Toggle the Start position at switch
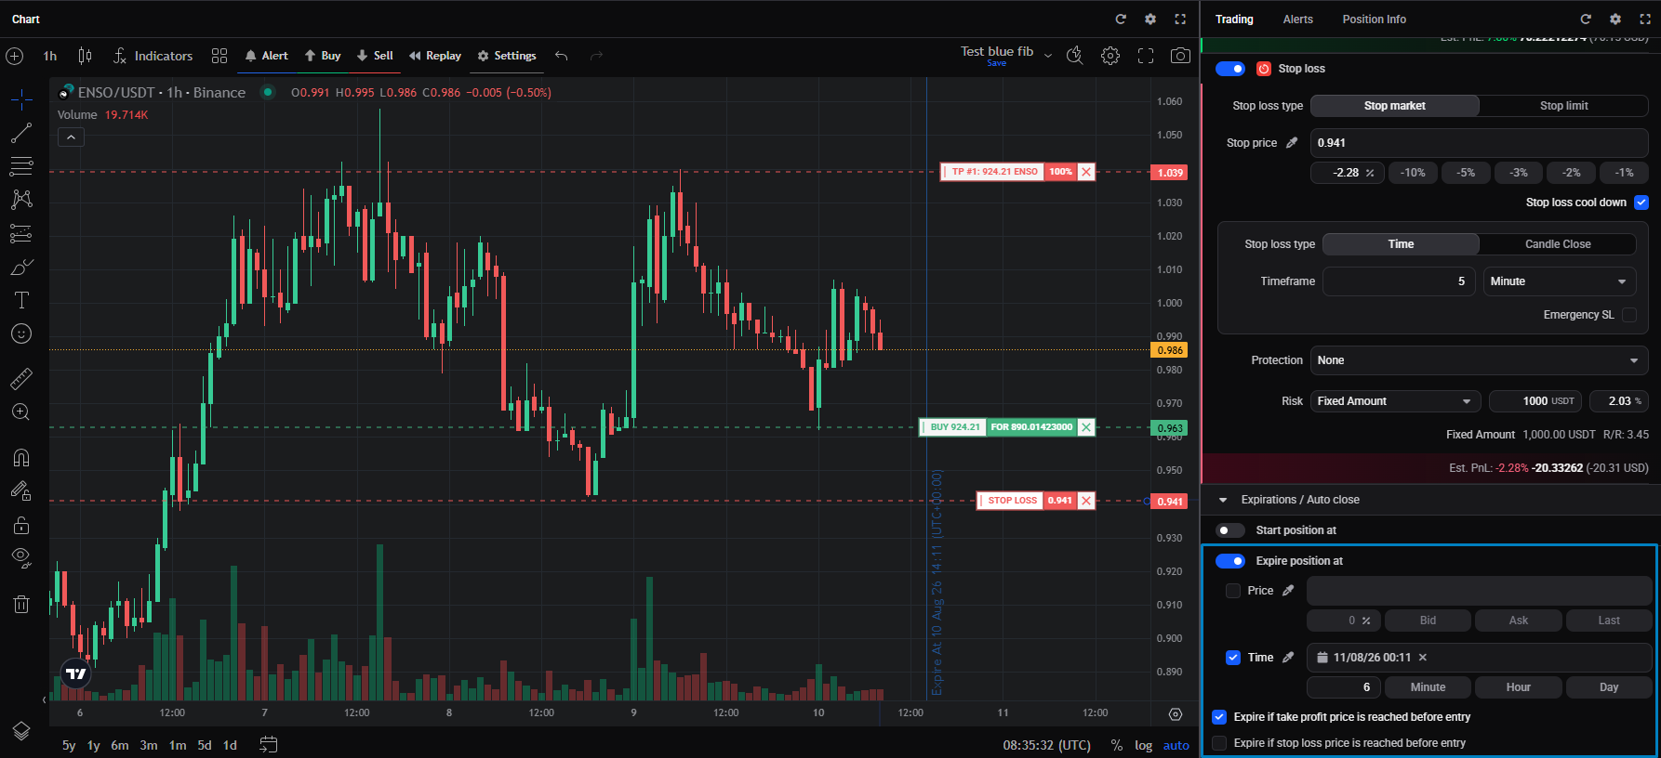Screen dimensions: 1661x758 (x=1230, y=530)
